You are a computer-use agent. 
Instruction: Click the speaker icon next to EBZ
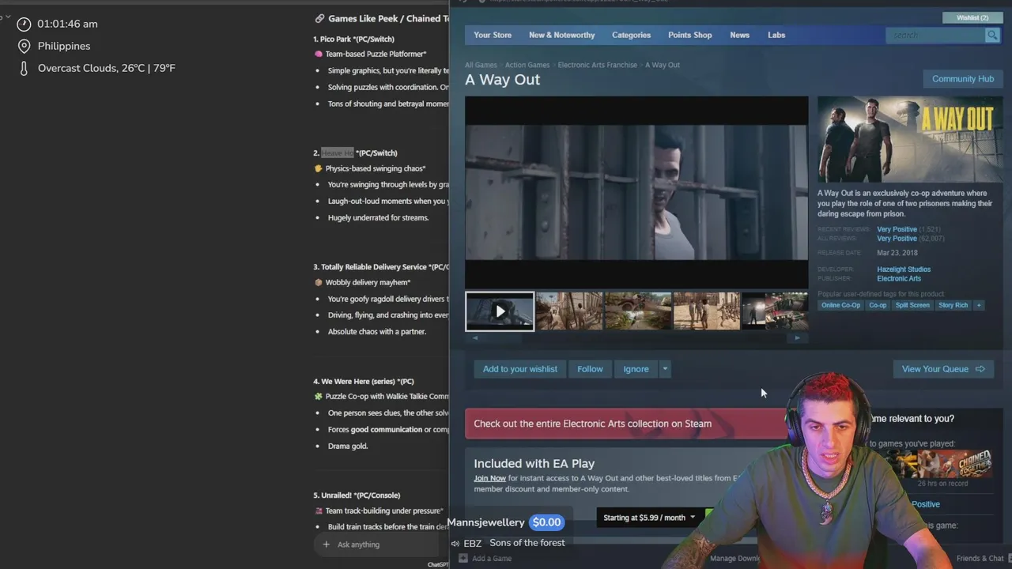tap(455, 544)
